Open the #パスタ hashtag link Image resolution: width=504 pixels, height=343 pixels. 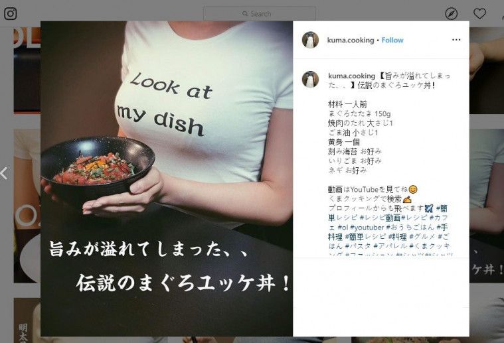357,246
